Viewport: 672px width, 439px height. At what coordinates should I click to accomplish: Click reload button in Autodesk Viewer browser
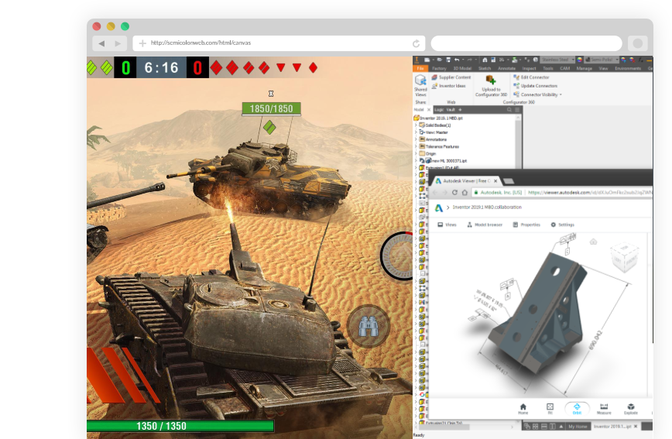(454, 193)
